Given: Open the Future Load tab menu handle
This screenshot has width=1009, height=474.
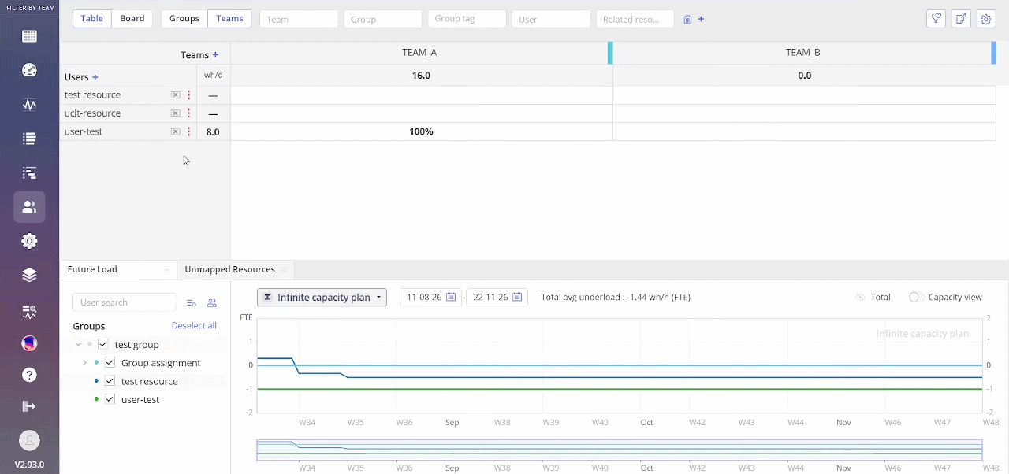Looking at the screenshot, I should tap(166, 270).
